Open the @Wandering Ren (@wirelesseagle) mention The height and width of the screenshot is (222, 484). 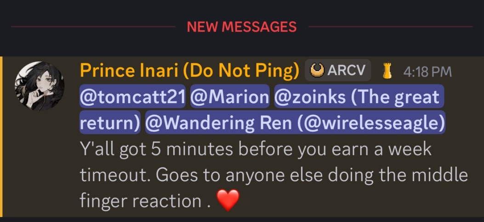(295, 123)
